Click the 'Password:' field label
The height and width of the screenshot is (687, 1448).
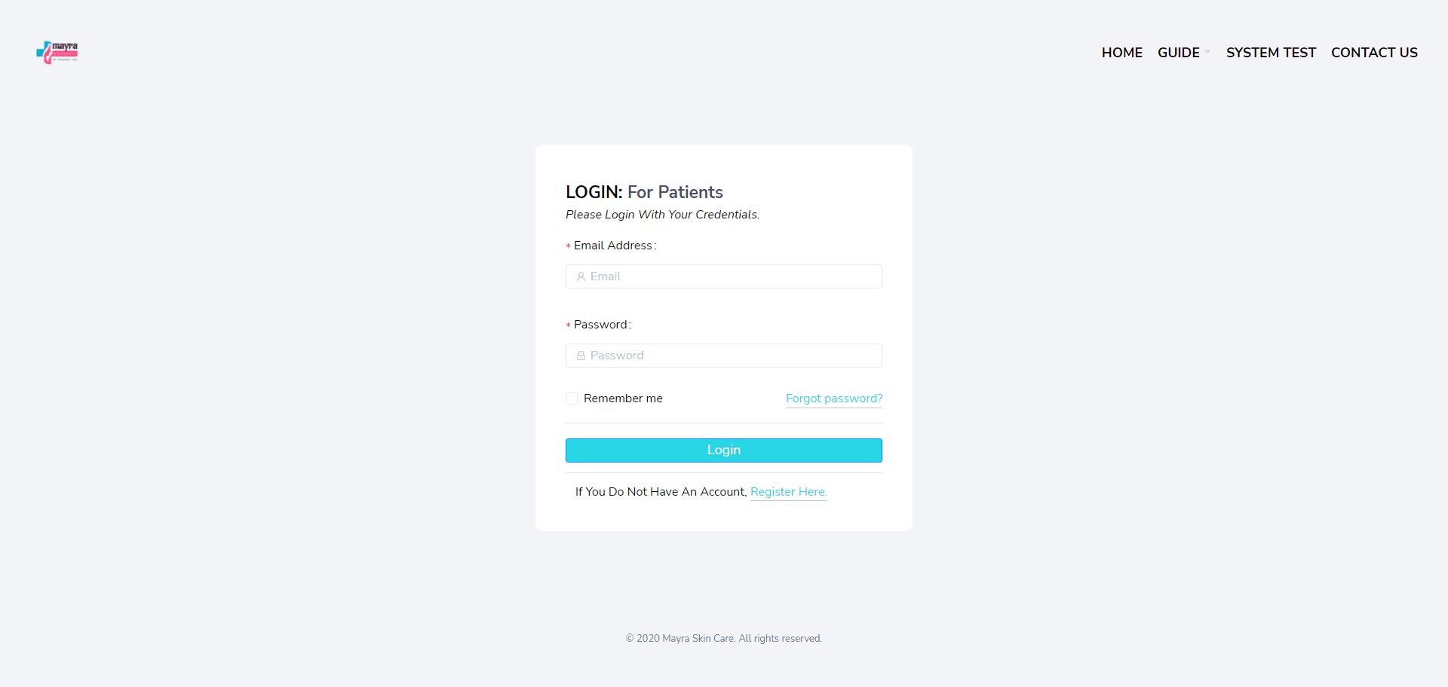pos(600,325)
